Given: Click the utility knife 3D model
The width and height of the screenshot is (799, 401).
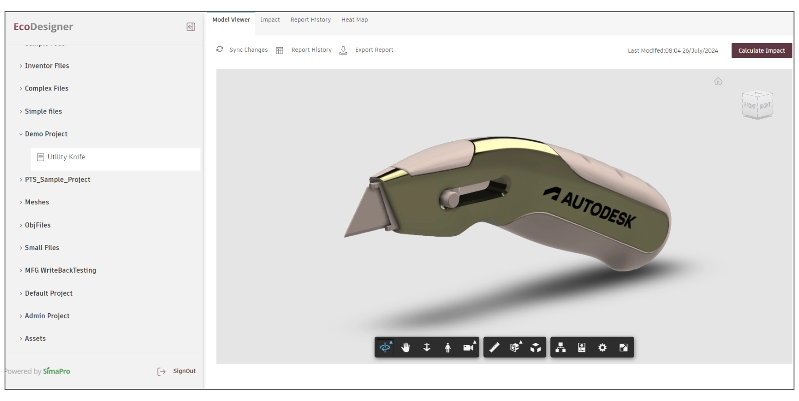Looking at the screenshot, I should point(508,204).
